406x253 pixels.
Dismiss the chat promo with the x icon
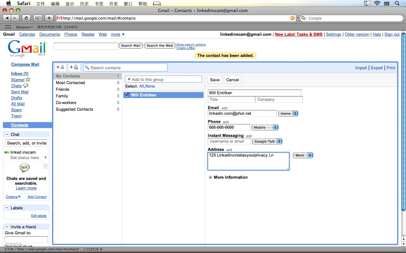[45, 166]
